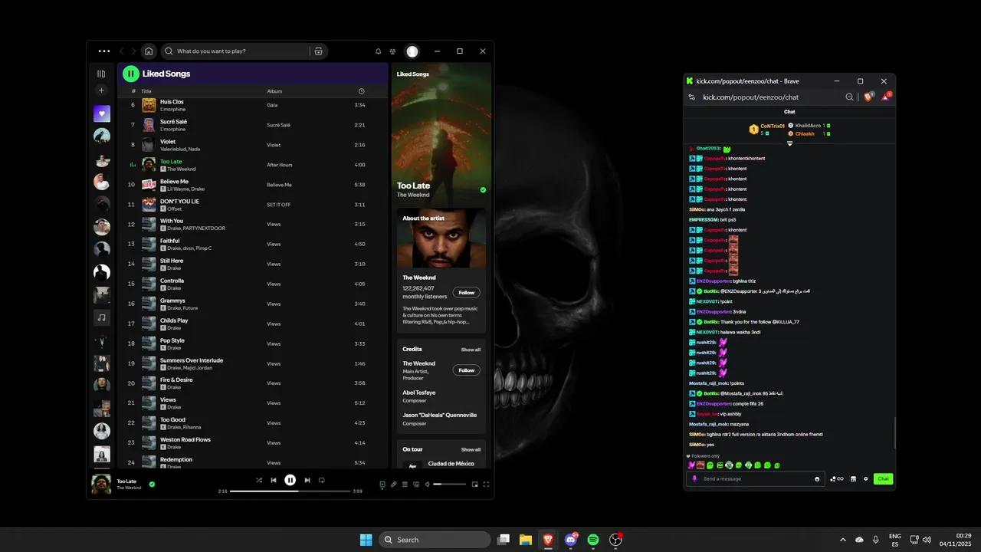Image resolution: width=981 pixels, height=552 pixels.
Task: Pause playback in the bottom player bar
Action: tap(290, 480)
